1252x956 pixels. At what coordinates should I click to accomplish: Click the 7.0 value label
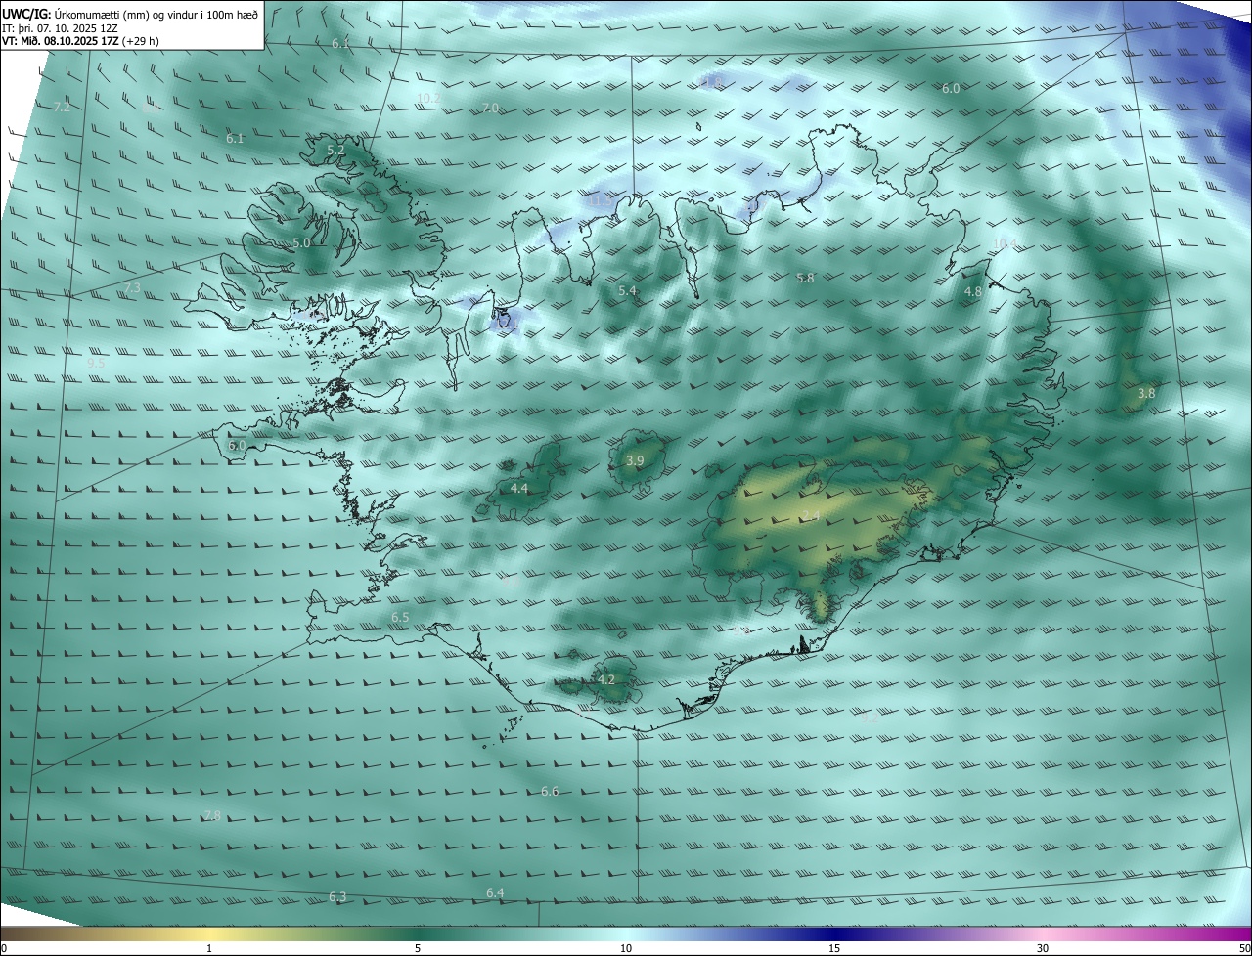(491, 108)
